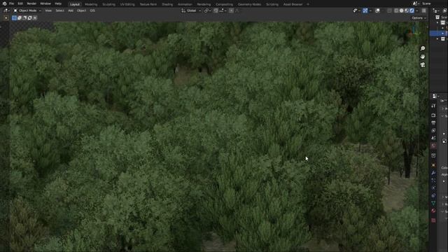Click the tool settings play arrow icon
Viewport: 448px width, 252px height.
click(6, 17)
